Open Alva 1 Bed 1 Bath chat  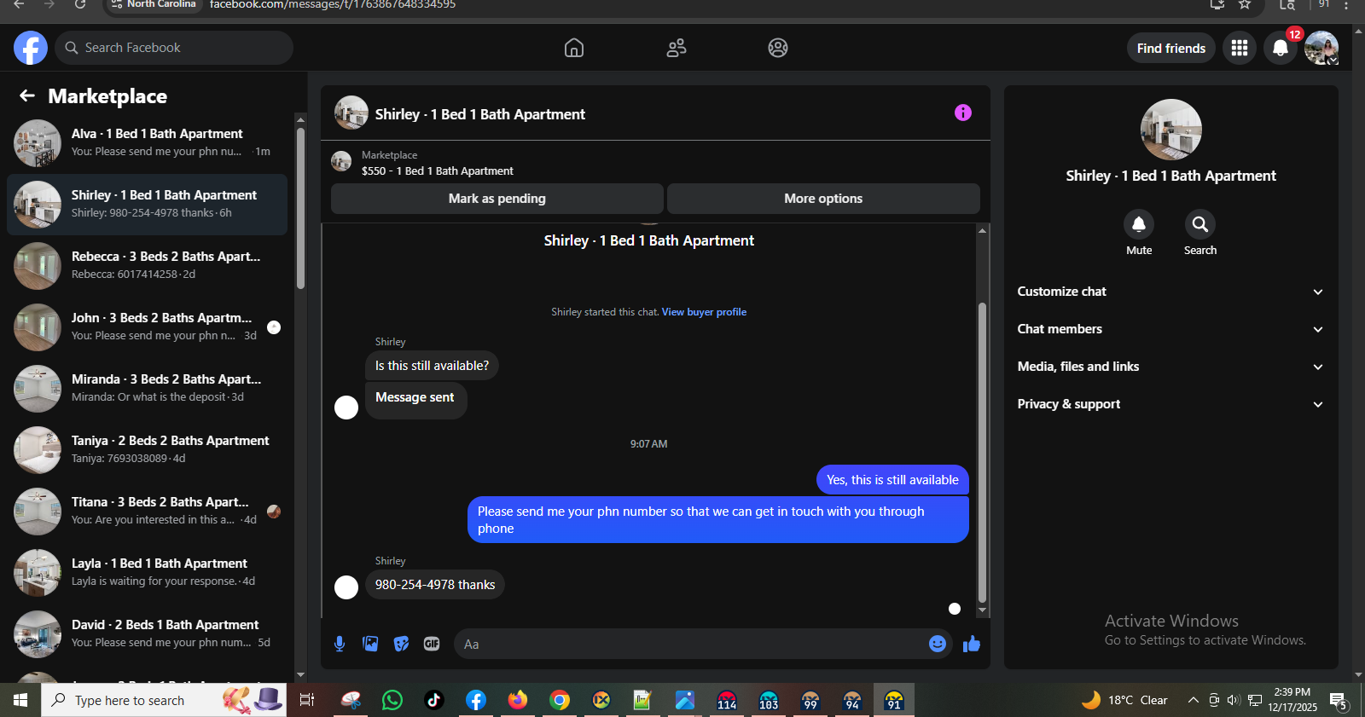[x=147, y=143]
